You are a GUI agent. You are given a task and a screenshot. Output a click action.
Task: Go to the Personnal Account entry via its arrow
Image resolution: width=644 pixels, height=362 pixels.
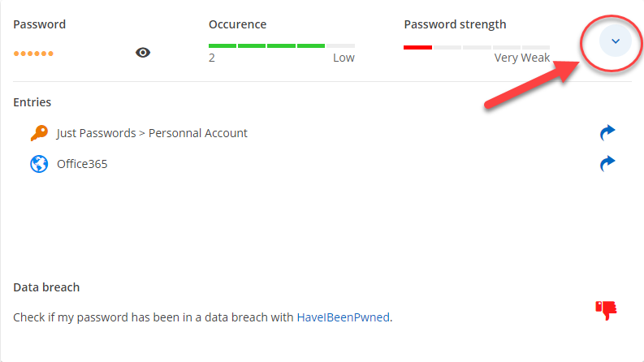(607, 132)
